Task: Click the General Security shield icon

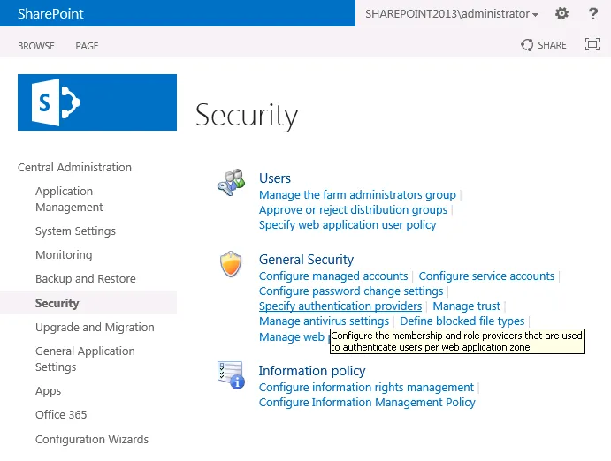Action: (x=231, y=264)
